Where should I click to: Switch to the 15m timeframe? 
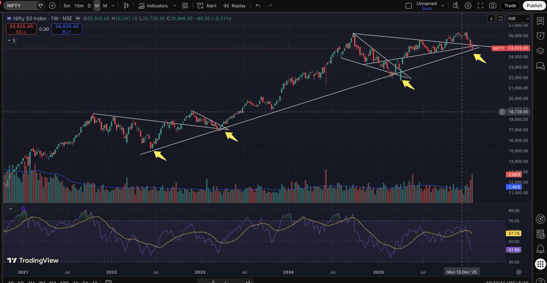pyautogui.click(x=79, y=5)
